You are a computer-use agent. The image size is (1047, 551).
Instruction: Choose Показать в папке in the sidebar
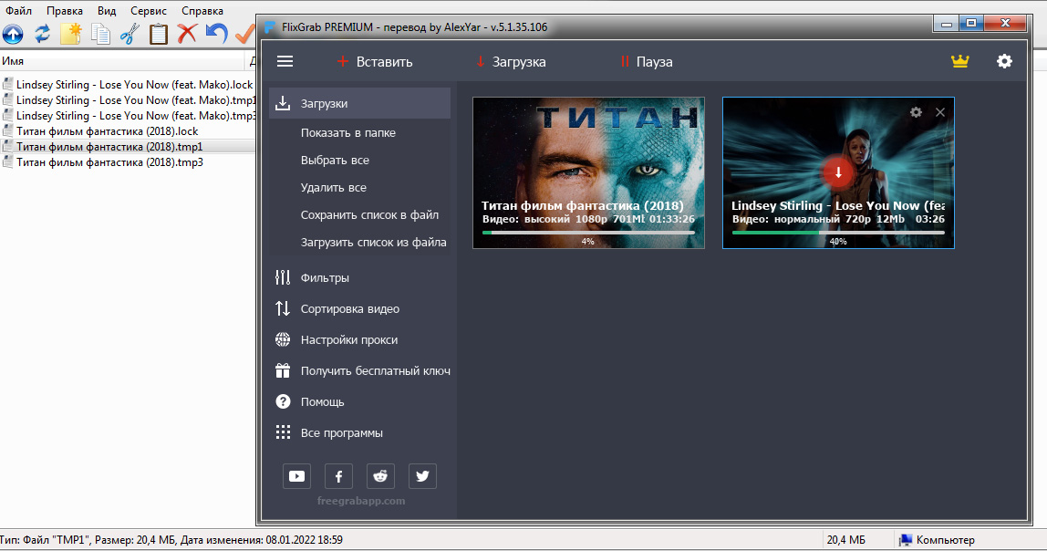coord(347,133)
